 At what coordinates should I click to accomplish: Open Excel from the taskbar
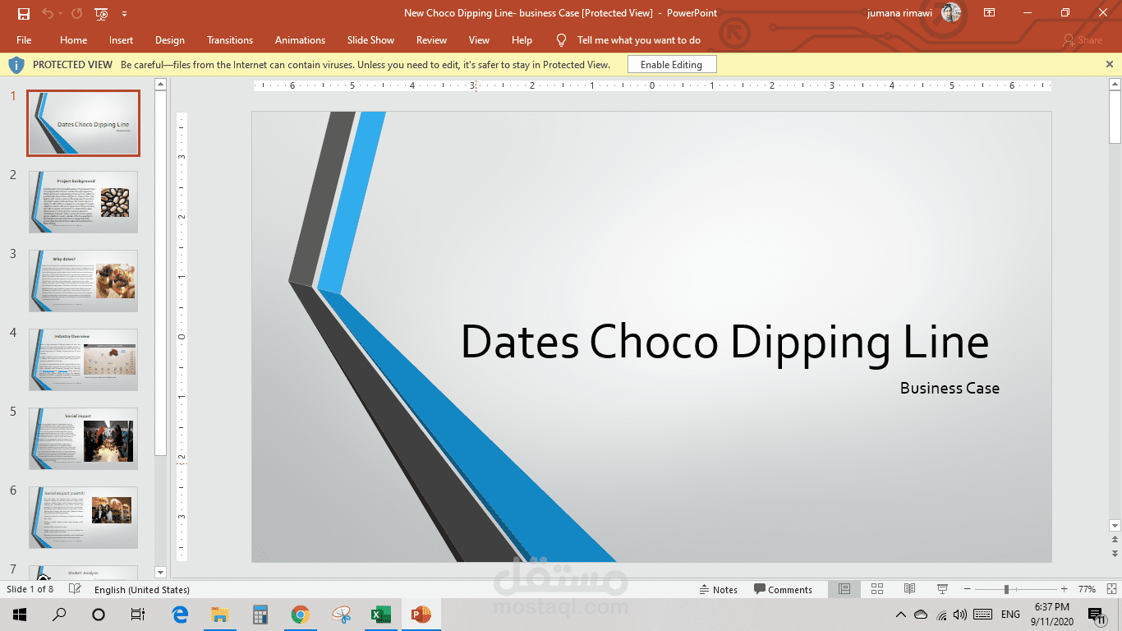(x=380, y=614)
